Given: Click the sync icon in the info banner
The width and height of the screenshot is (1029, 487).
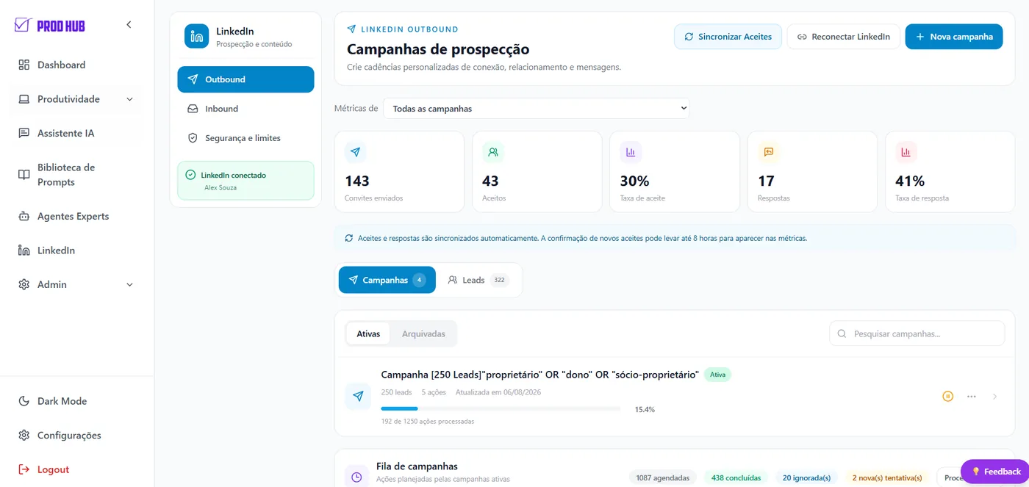Looking at the screenshot, I should click(x=349, y=238).
